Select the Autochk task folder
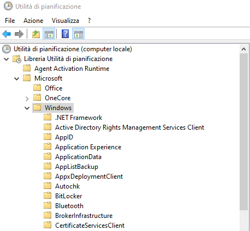This screenshot has width=250, height=231. (x=68, y=186)
